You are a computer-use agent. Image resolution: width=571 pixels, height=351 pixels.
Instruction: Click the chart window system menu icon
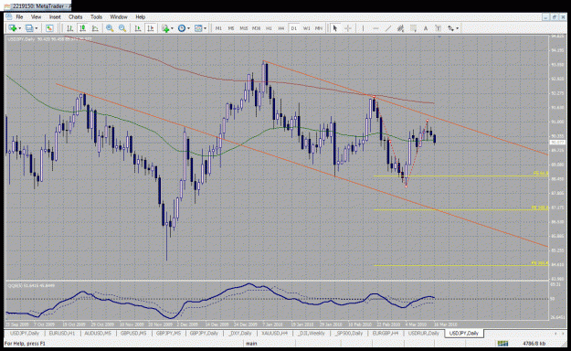point(8,16)
